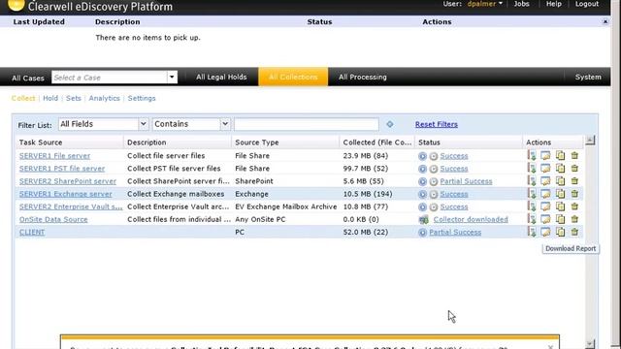The width and height of the screenshot is (621, 349).
Task: Open the Jobs link in header
Action: [x=521, y=4]
